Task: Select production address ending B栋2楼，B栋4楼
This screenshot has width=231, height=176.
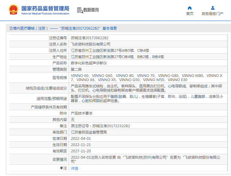Action: (117, 57)
